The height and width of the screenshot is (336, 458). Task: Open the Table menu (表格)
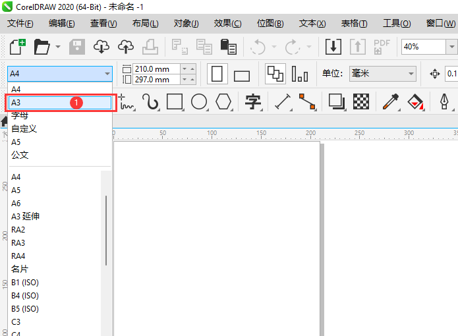coord(354,23)
